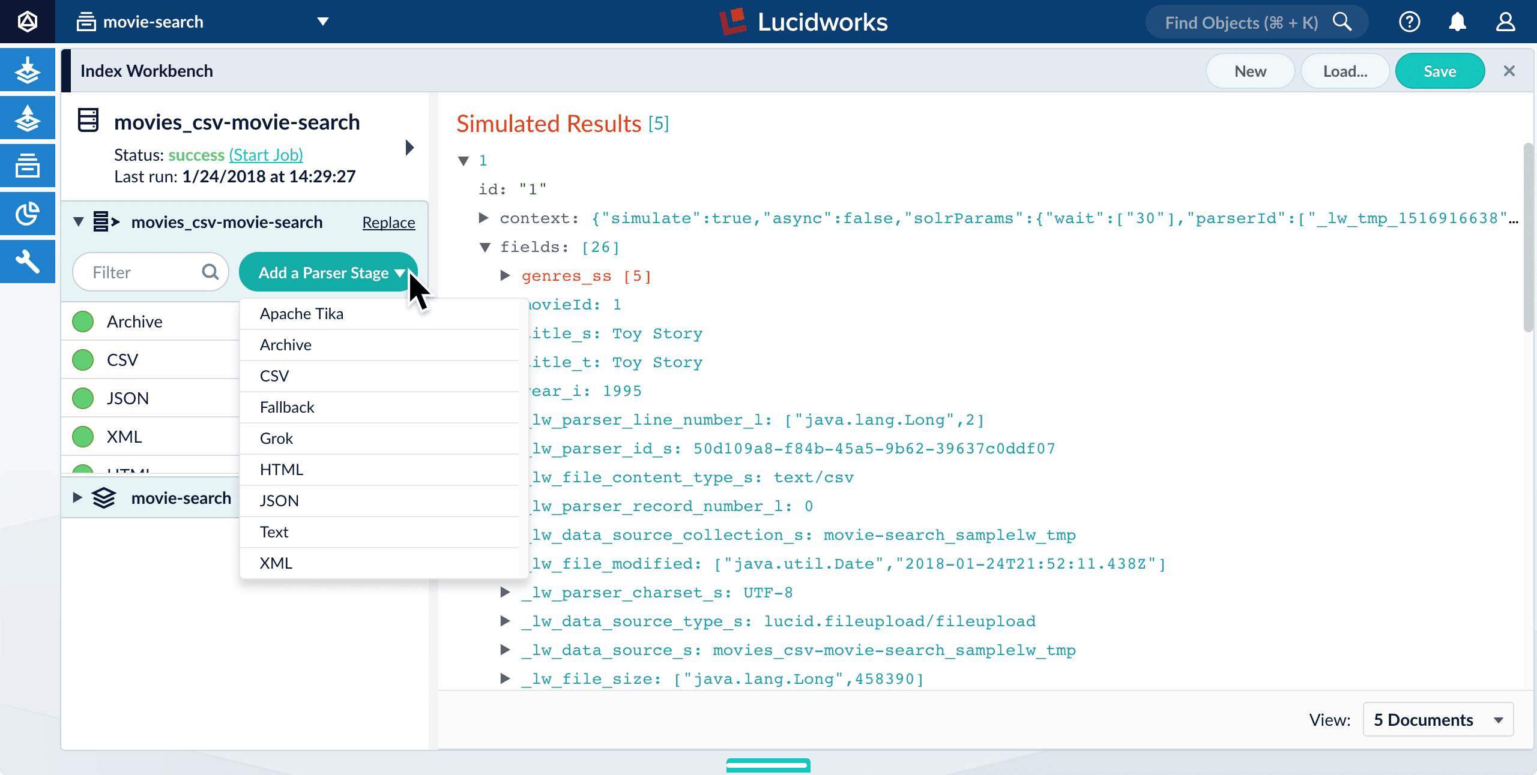Expand the _lw_data_source_s field
This screenshot has height=775, width=1537.
[x=506, y=650]
